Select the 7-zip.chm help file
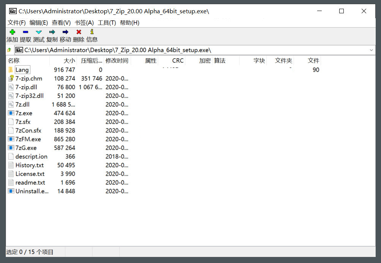 point(28,79)
